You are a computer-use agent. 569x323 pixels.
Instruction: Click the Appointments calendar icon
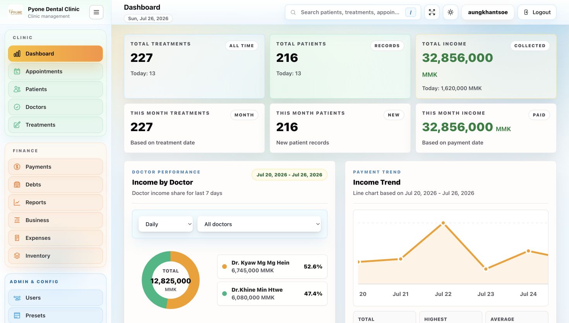coord(17,72)
